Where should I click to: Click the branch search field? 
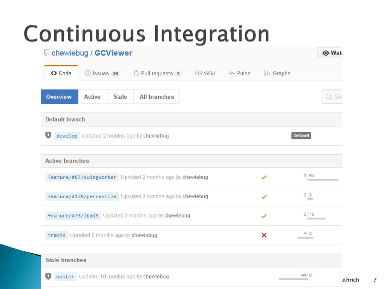[x=332, y=97]
